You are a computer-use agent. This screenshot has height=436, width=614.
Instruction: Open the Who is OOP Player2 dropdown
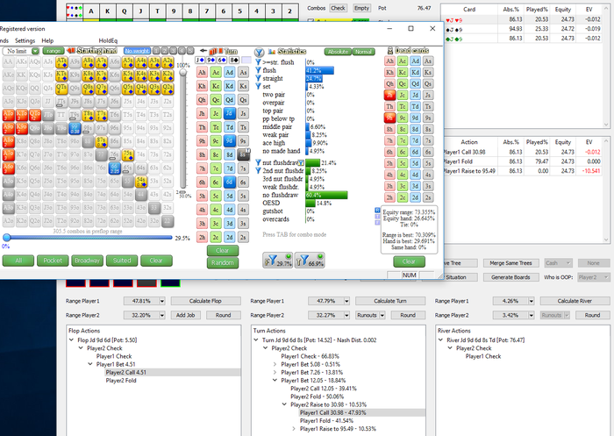click(x=592, y=277)
